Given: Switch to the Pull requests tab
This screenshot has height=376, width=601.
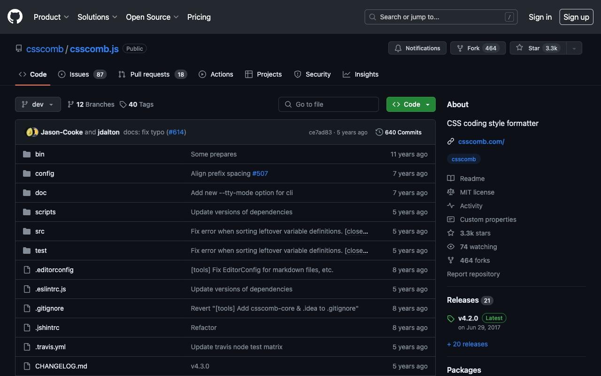Looking at the screenshot, I should point(153,74).
